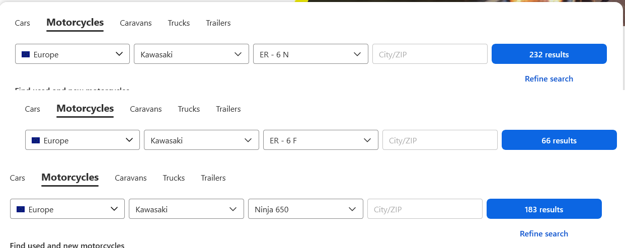
Task: Open the ER - 6 N model dropdown
Action: 311,54
